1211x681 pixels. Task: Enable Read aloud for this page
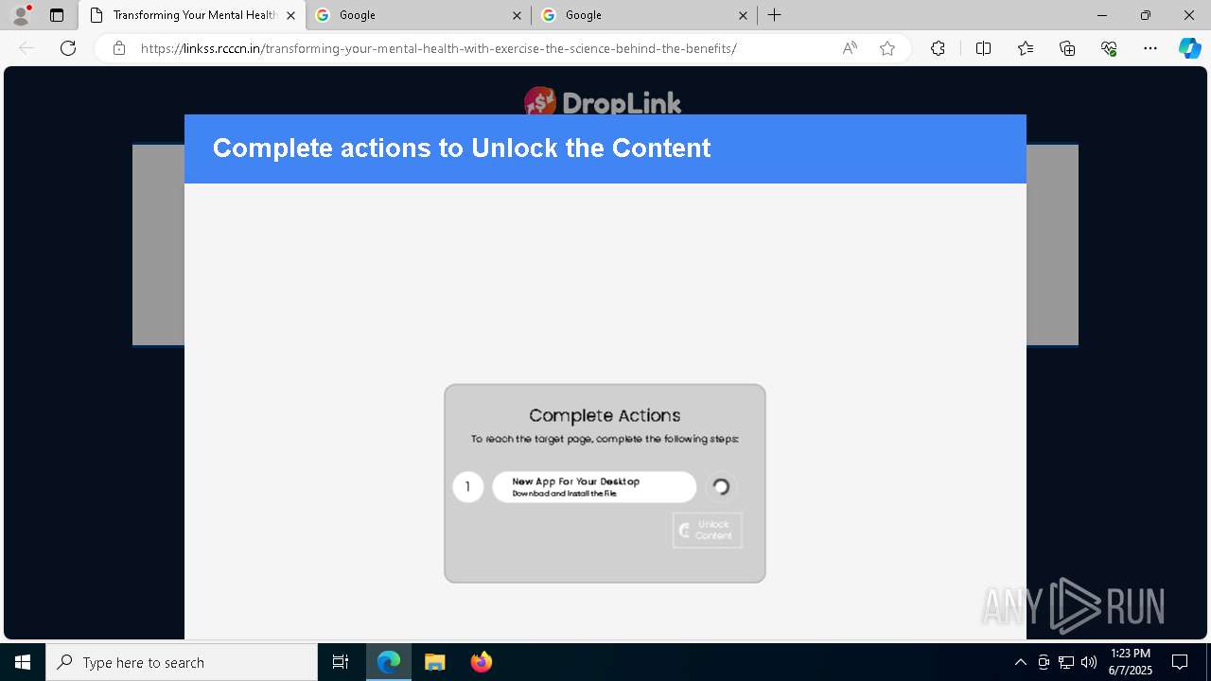click(x=850, y=48)
